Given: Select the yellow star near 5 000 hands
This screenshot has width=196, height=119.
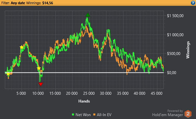Looking at the screenshot, I should (22, 47).
